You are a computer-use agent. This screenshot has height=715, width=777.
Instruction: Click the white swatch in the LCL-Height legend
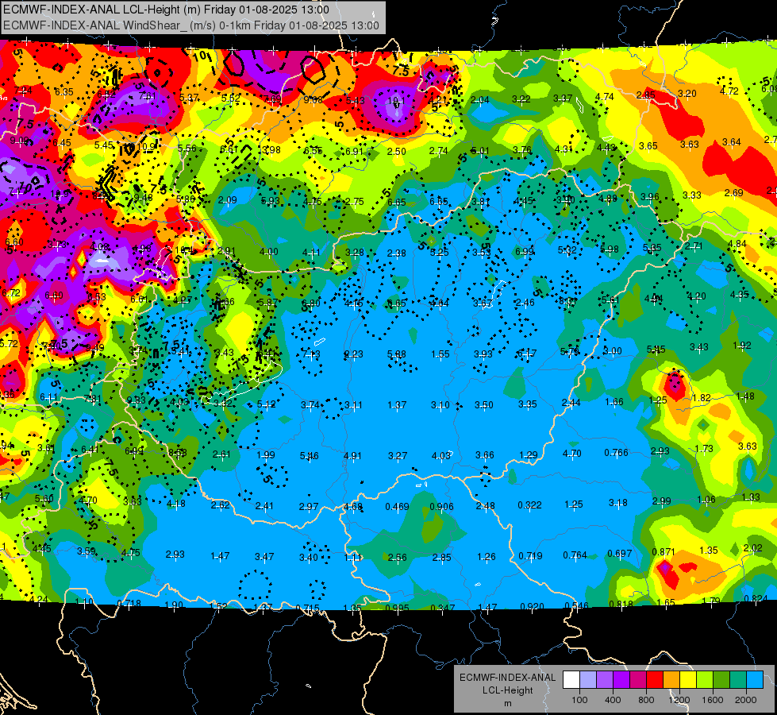[x=571, y=680]
